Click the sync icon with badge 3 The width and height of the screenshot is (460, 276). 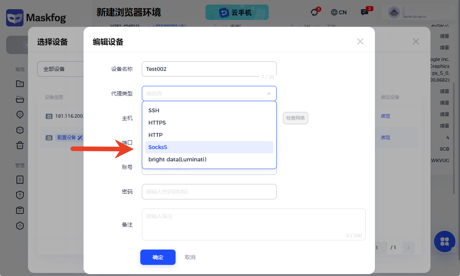(x=315, y=12)
